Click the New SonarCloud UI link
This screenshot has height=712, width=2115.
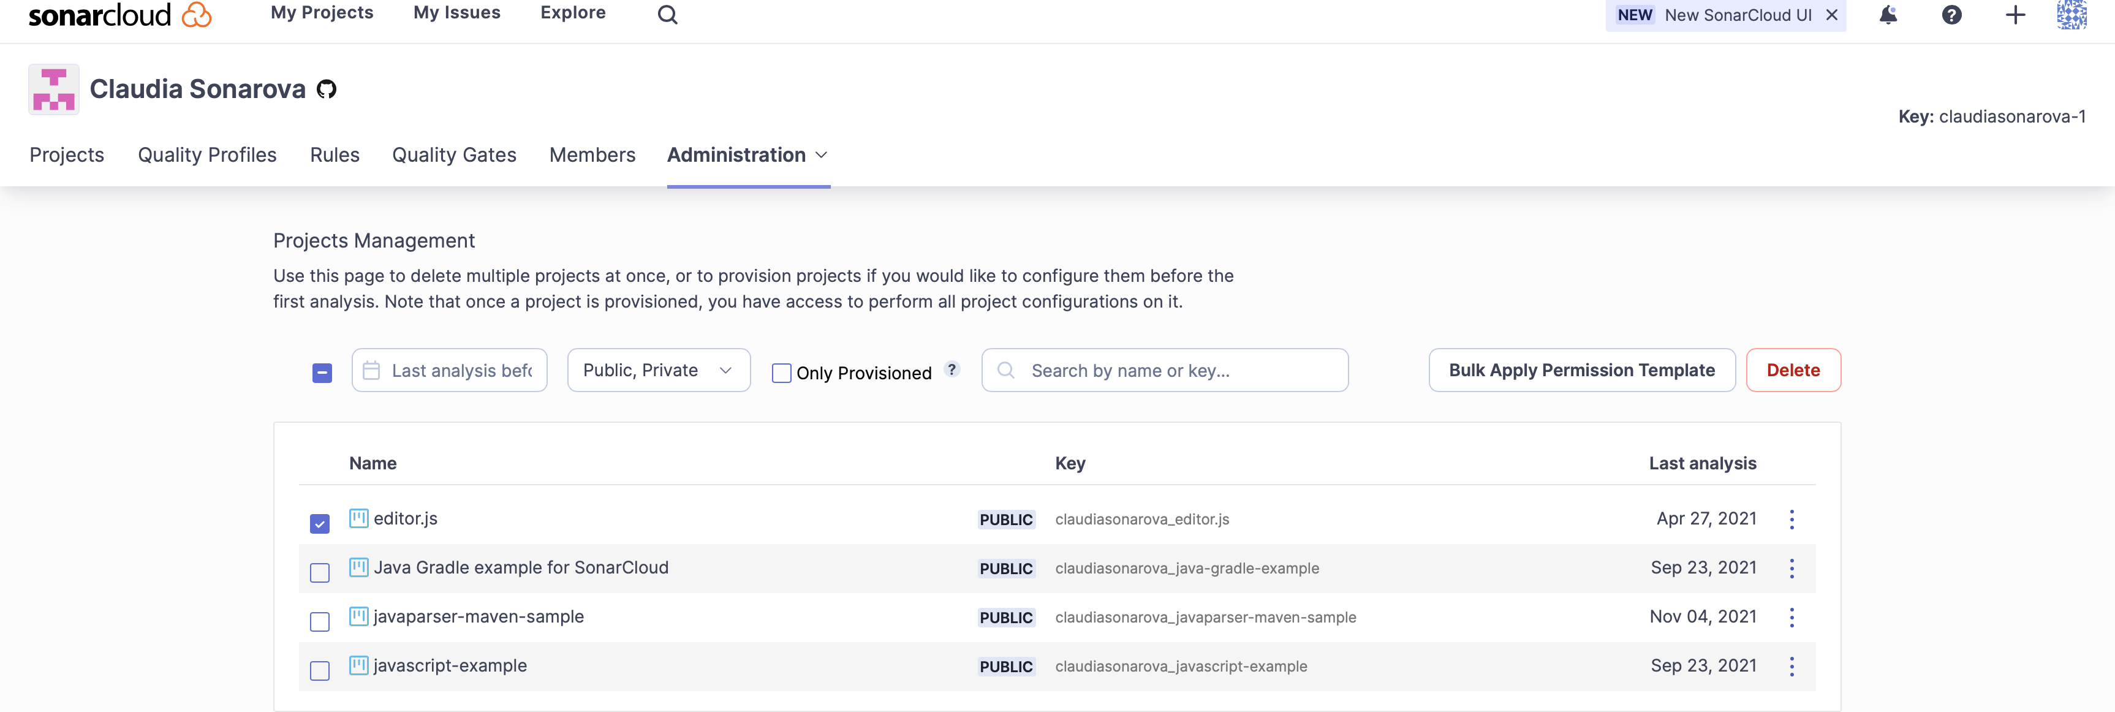click(x=1738, y=15)
